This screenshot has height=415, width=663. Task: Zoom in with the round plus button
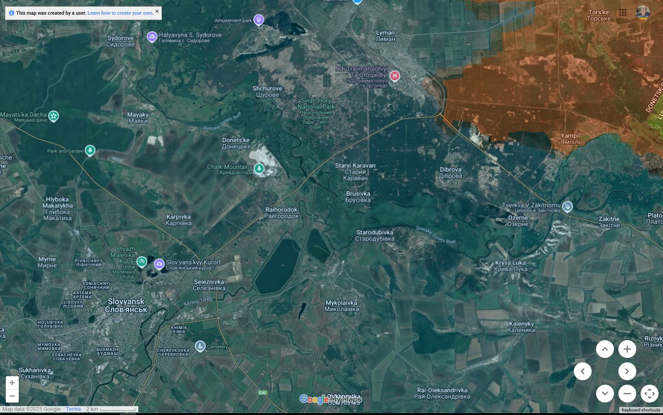coord(627,349)
